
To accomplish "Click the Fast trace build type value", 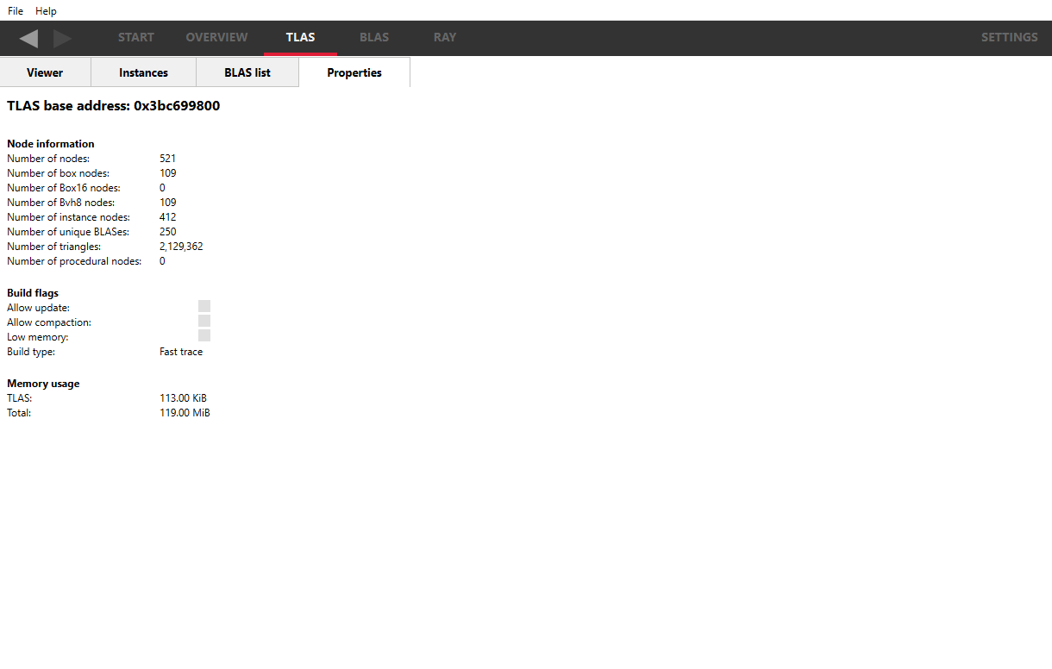I will pos(181,352).
